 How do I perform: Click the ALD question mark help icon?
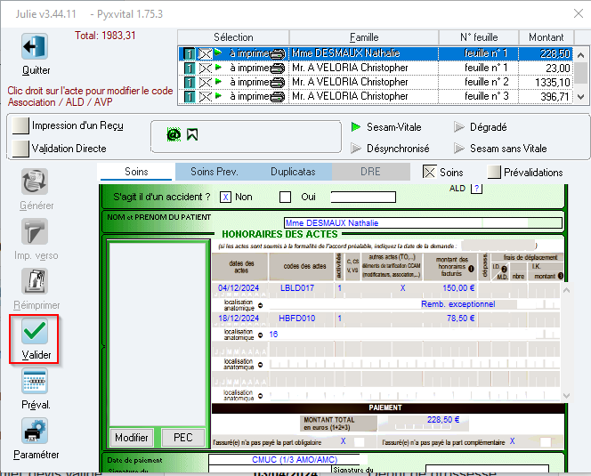477,188
